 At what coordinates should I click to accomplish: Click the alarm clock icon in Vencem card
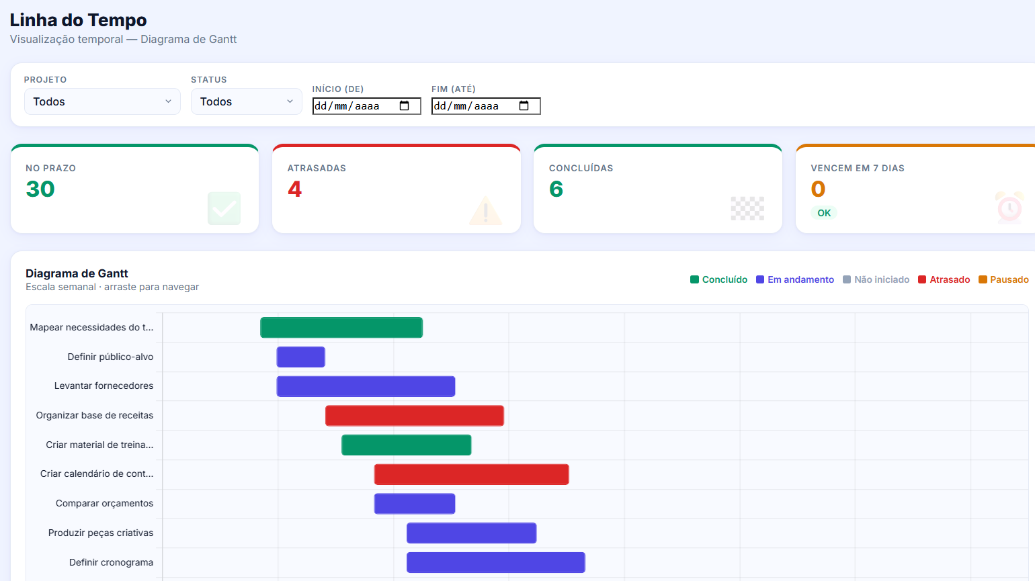1009,208
